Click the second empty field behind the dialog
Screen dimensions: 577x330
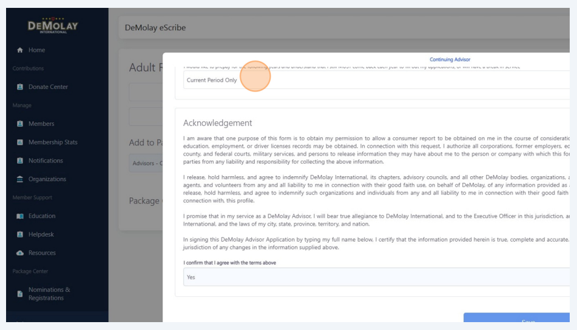click(x=146, y=117)
